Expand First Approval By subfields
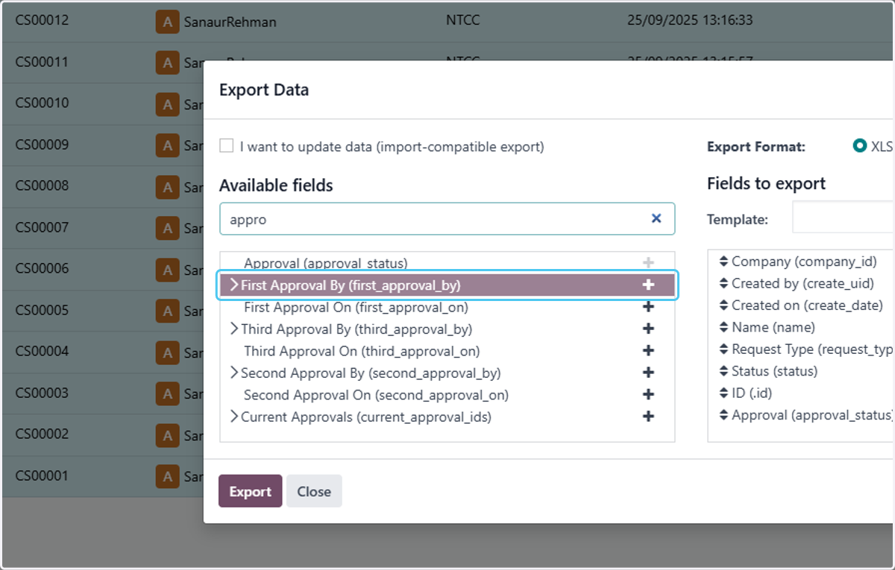The width and height of the screenshot is (895, 570). (233, 285)
